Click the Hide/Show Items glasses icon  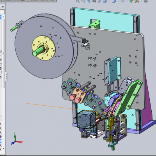click(123, 1)
